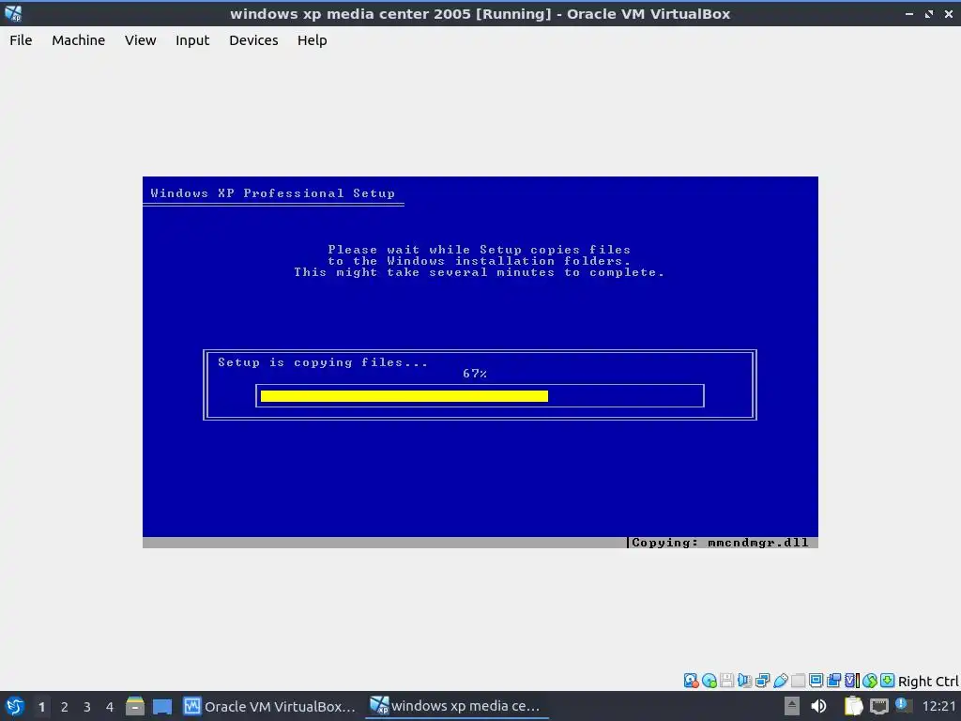Click the optical disc indicator icon
The width and height of the screenshot is (961, 721).
(709, 680)
